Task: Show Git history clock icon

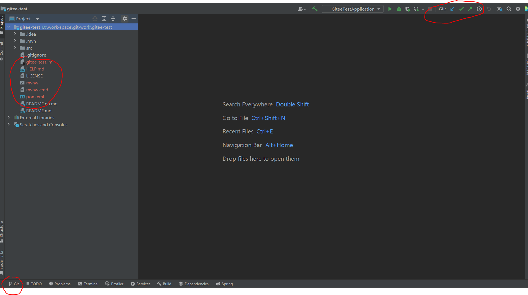Action: 479,9
